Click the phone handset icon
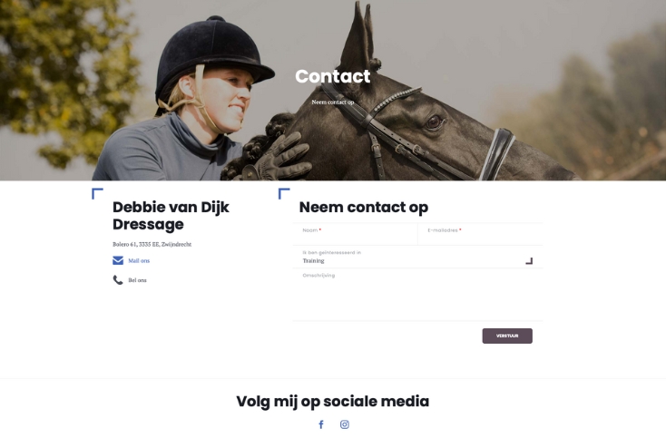The image size is (666, 448). coord(118,280)
